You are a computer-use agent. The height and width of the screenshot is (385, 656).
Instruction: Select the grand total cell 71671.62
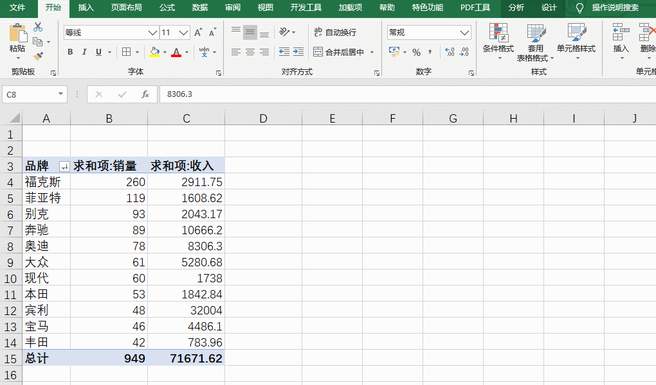[x=186, y=358]
